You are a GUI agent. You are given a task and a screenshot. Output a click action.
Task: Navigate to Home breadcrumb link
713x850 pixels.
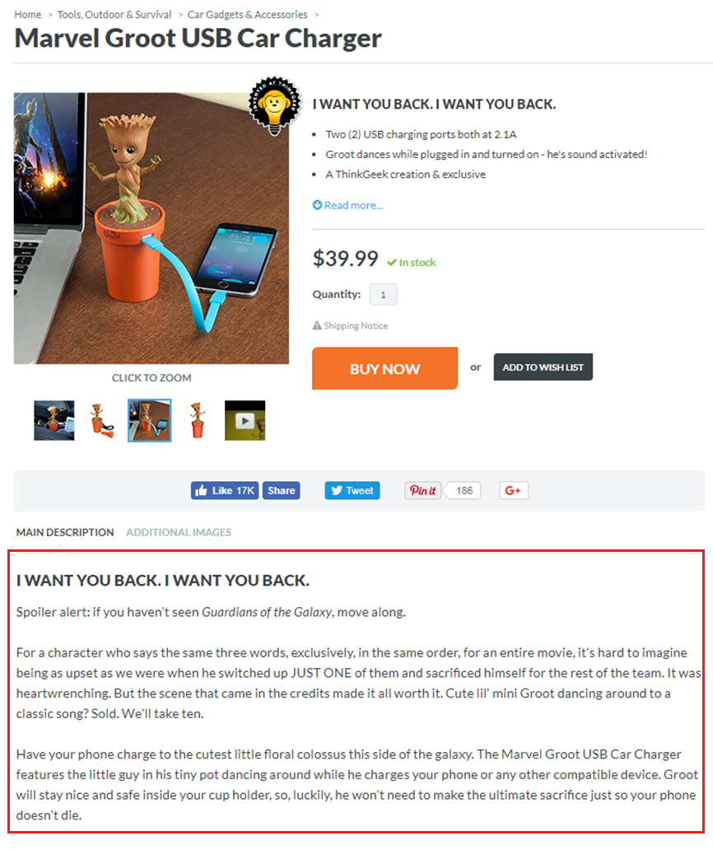(28, 15)
